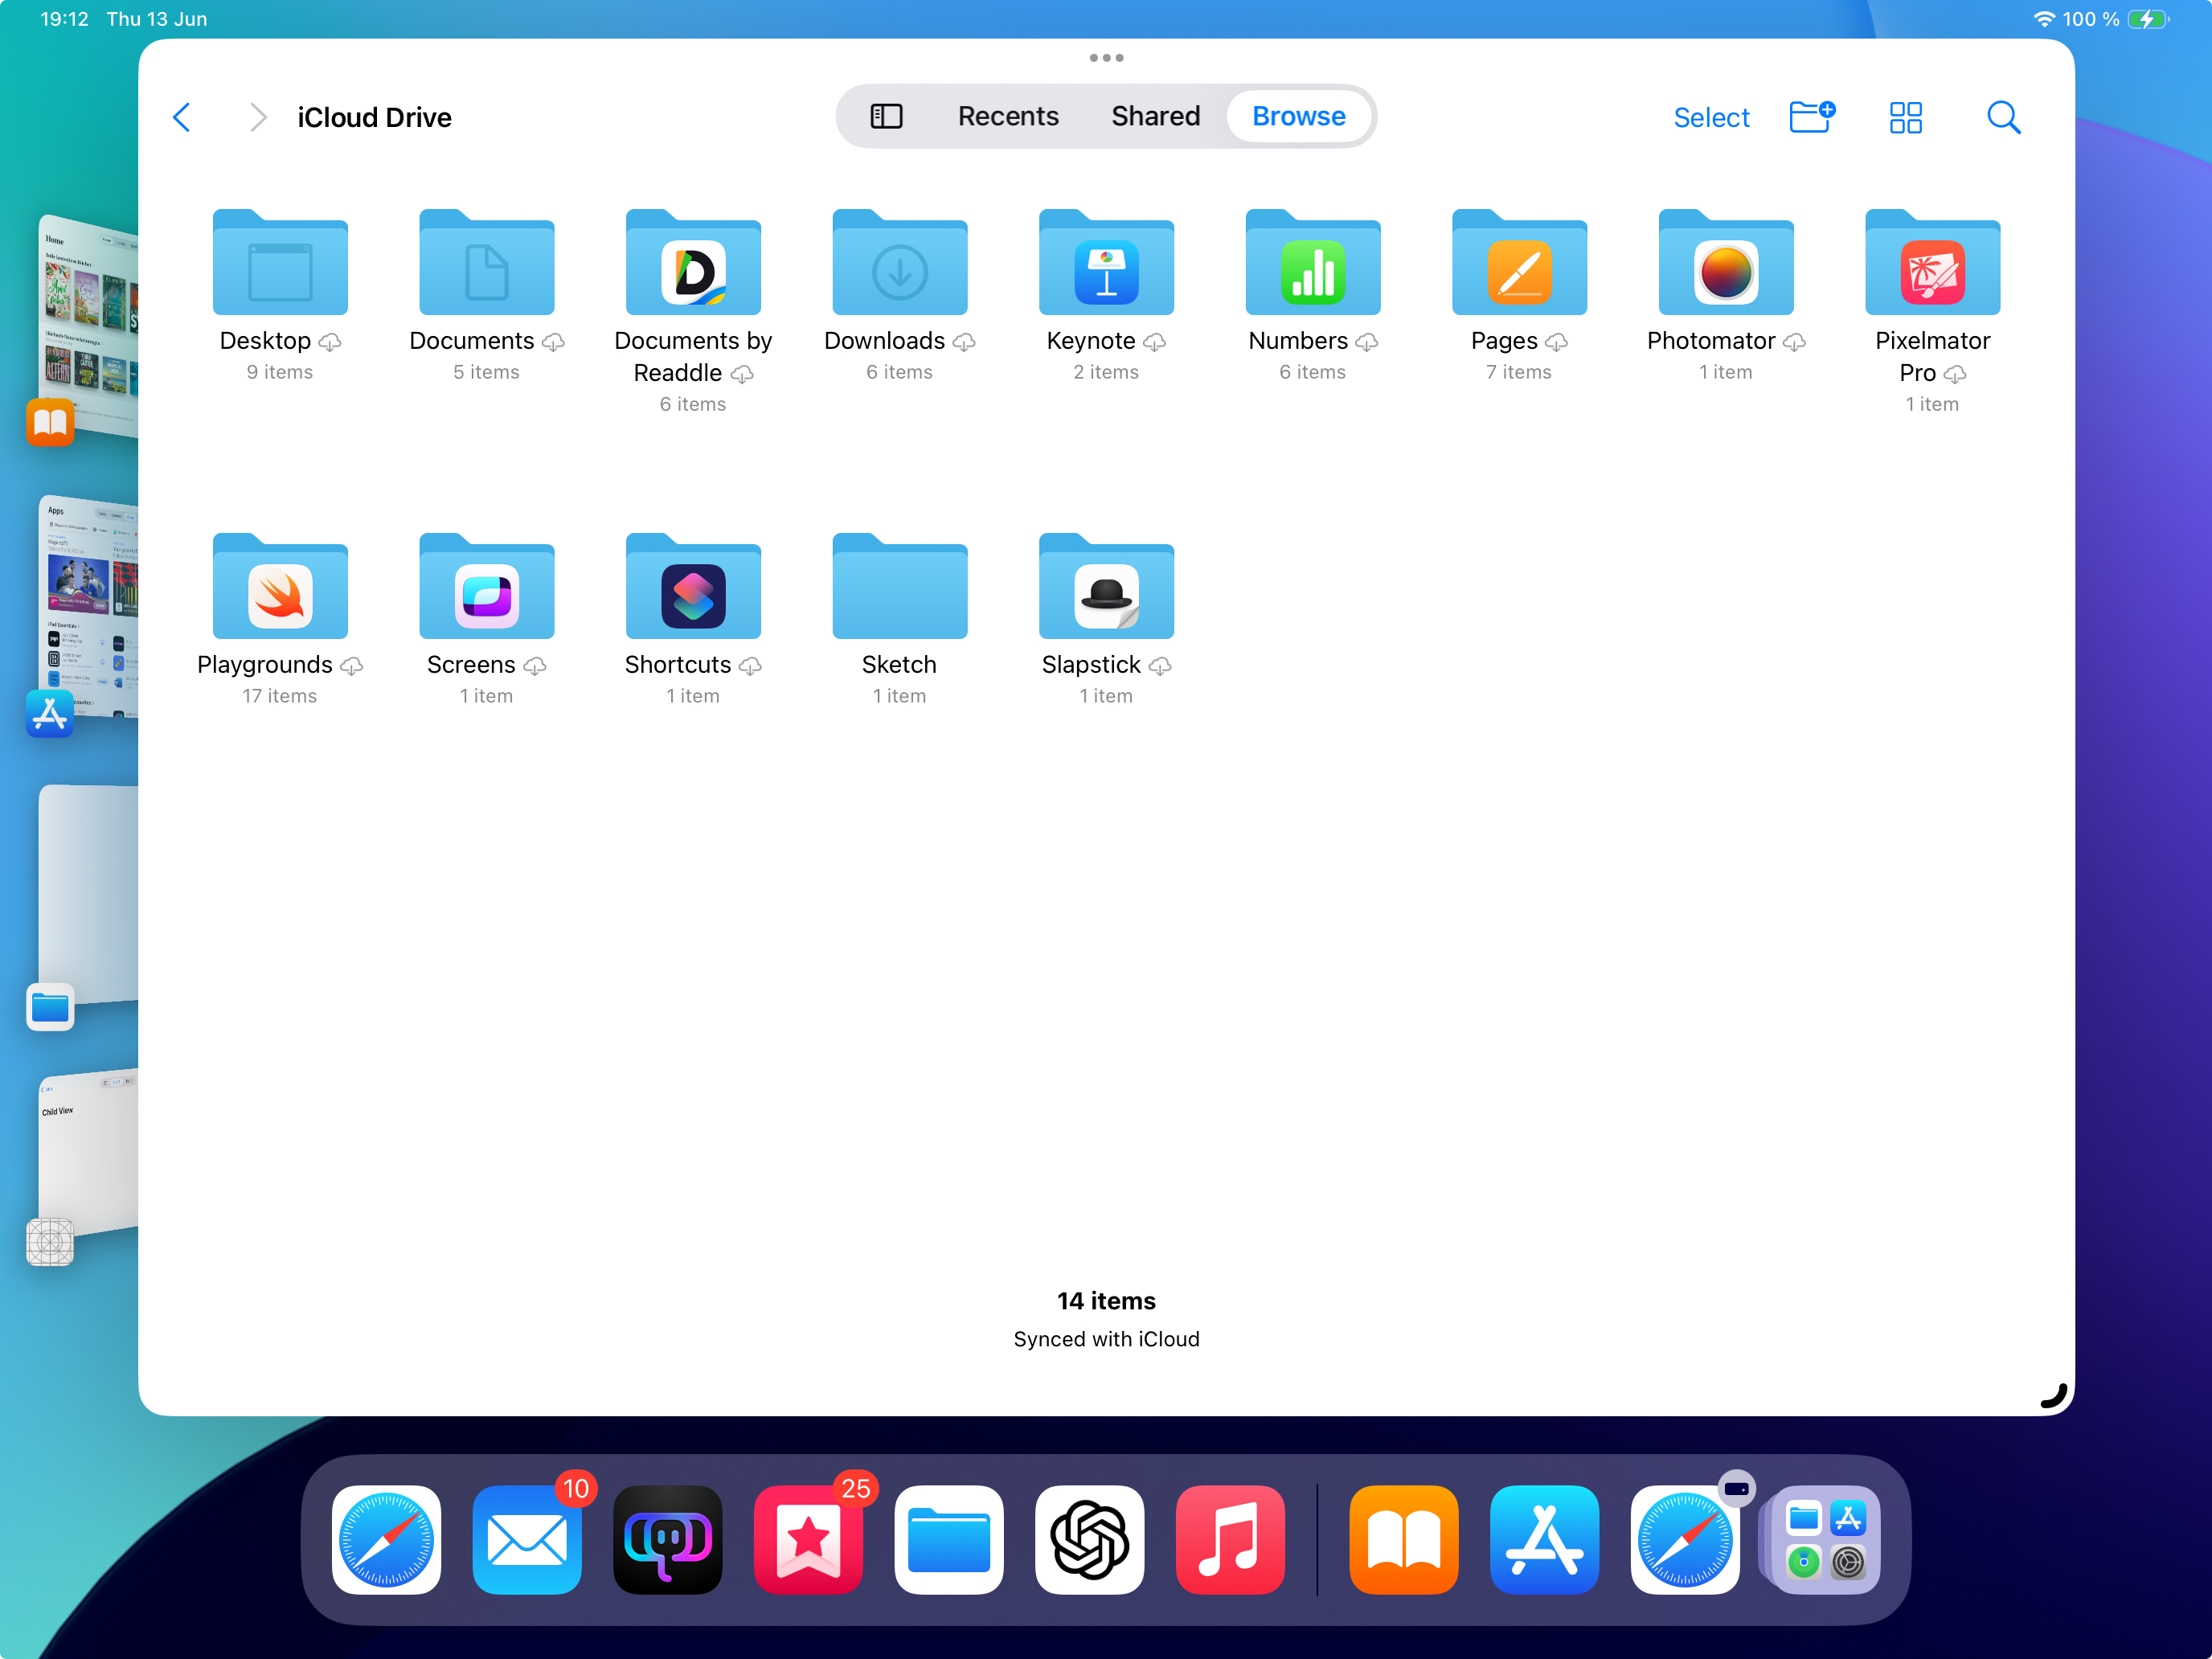Toggle the sidebar panel icon
Viewport: 2212px width, 1659px height.
point(886,117)
